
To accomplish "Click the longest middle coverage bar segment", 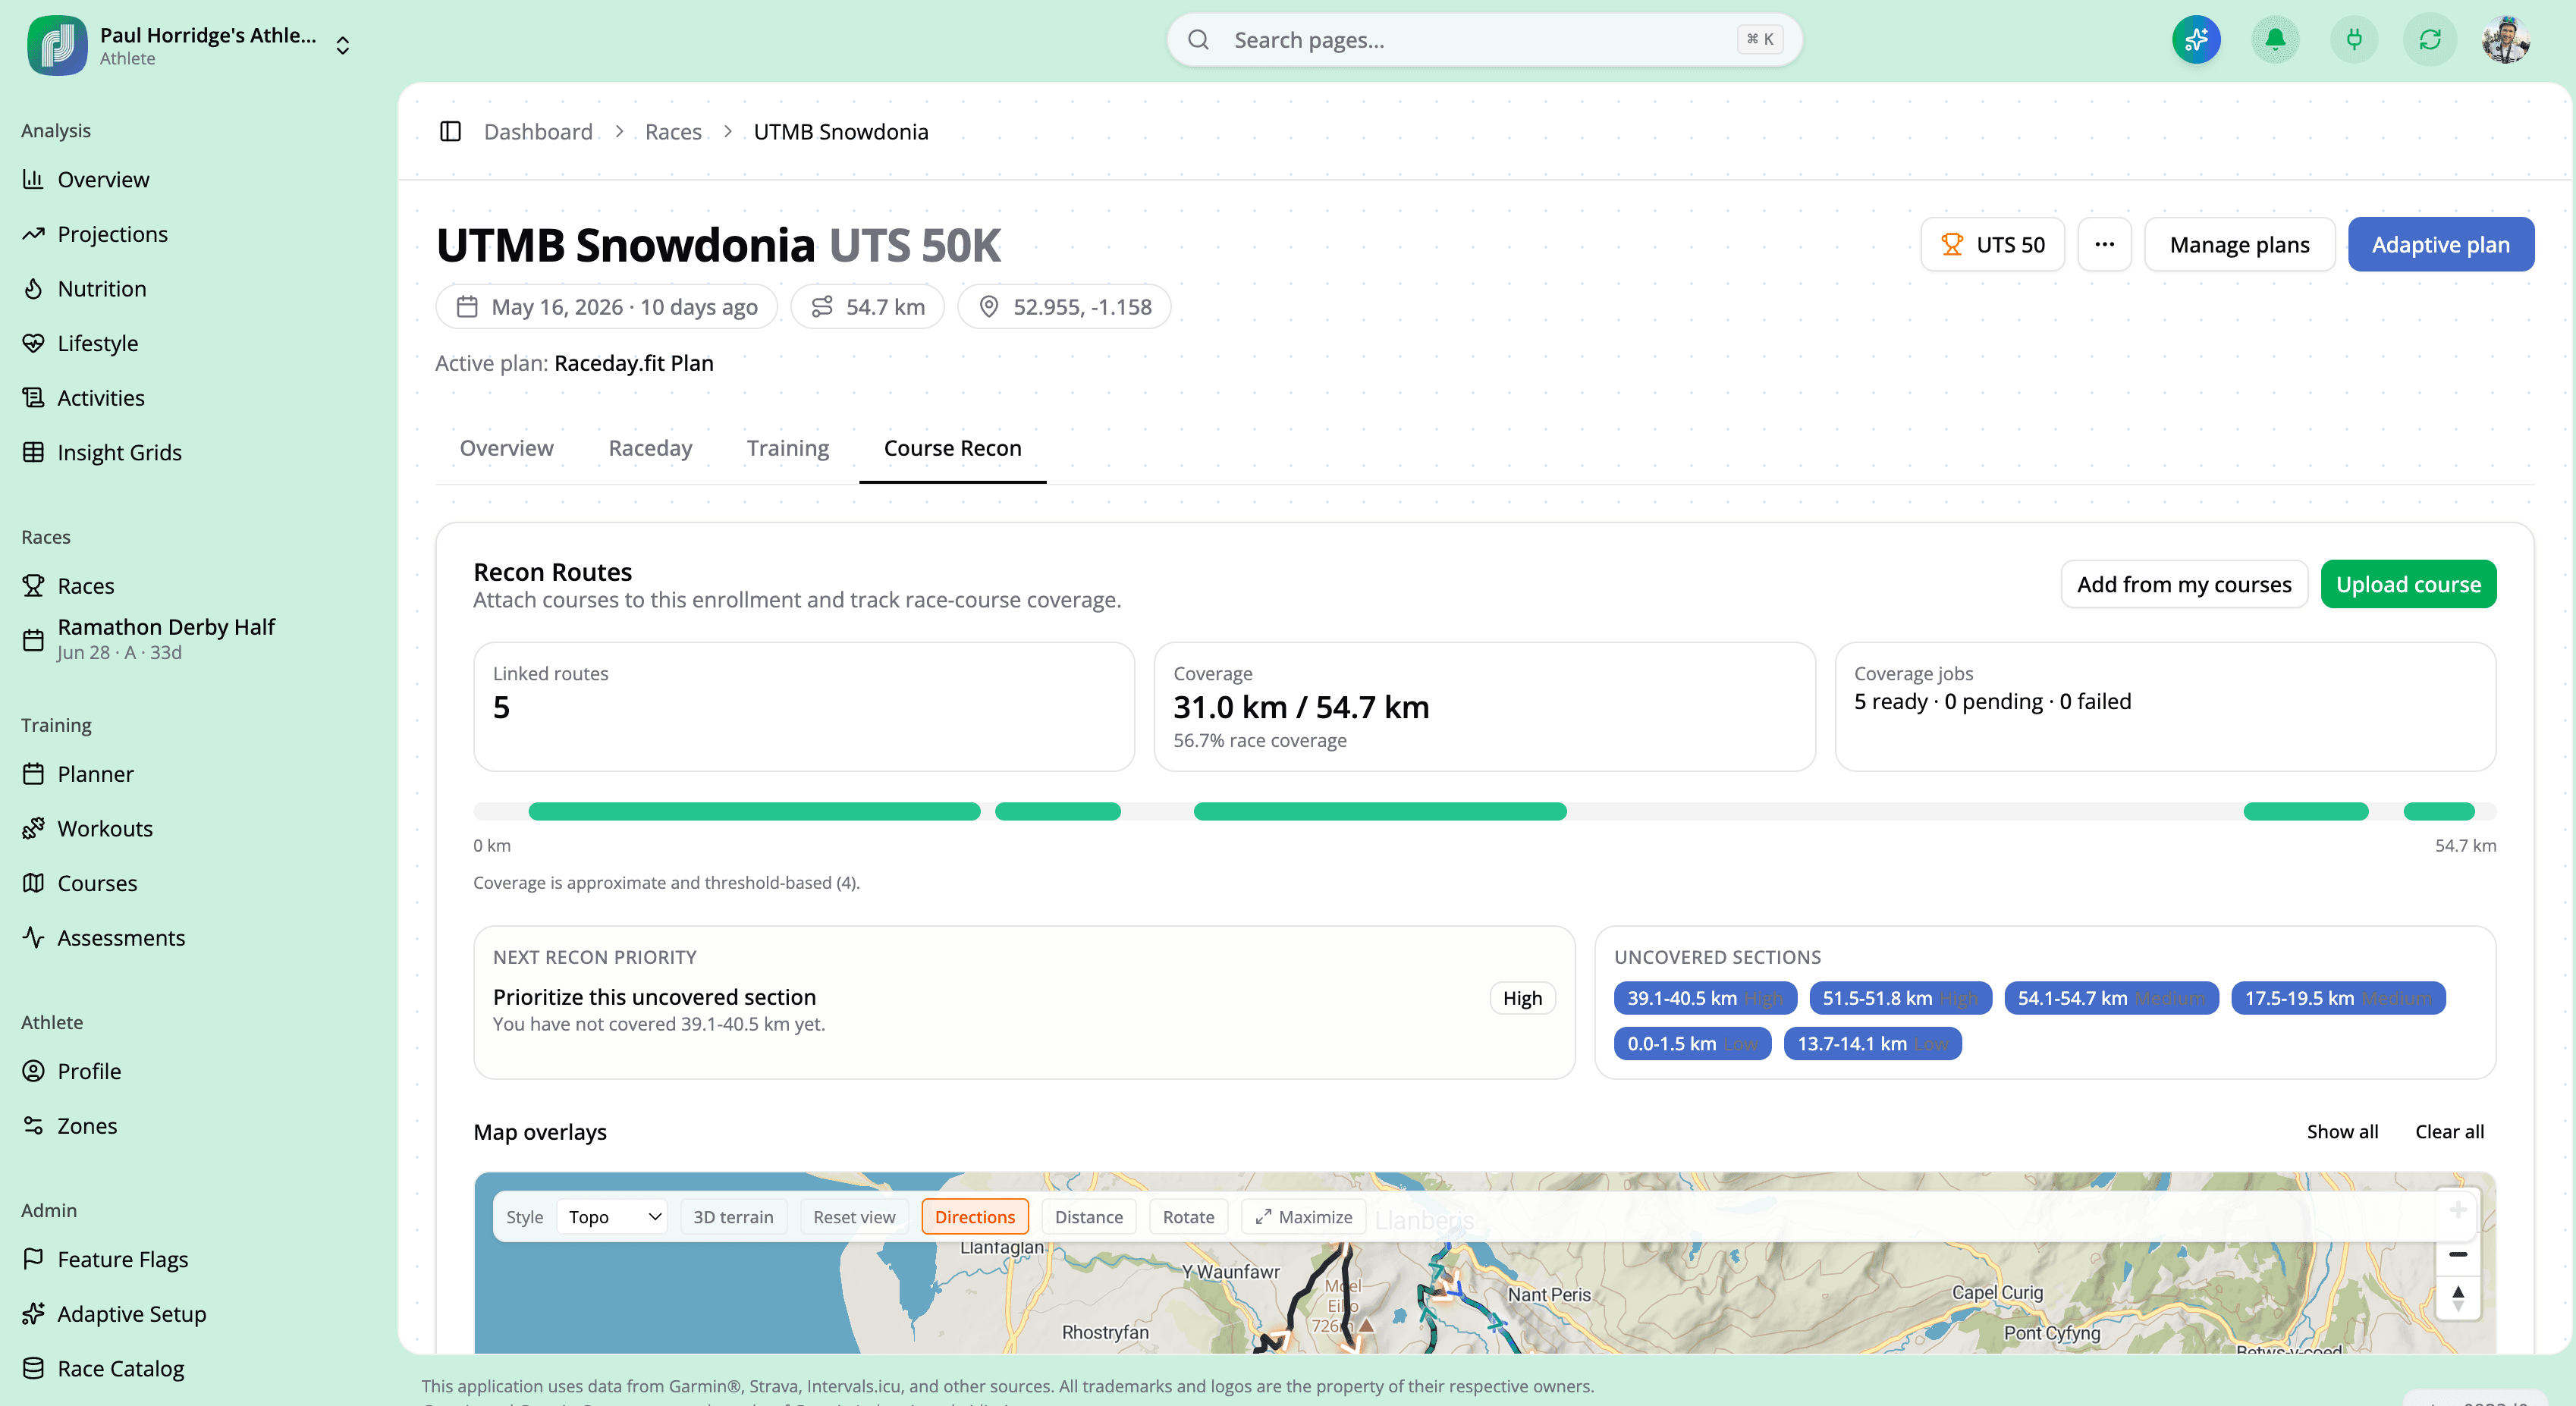I will [x=1379, y=811].
